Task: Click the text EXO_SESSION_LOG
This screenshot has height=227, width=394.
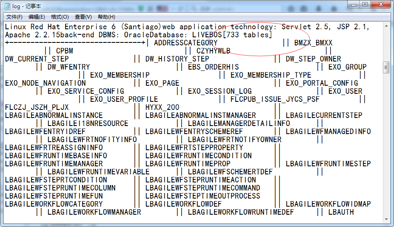Action: pos(220,91)
